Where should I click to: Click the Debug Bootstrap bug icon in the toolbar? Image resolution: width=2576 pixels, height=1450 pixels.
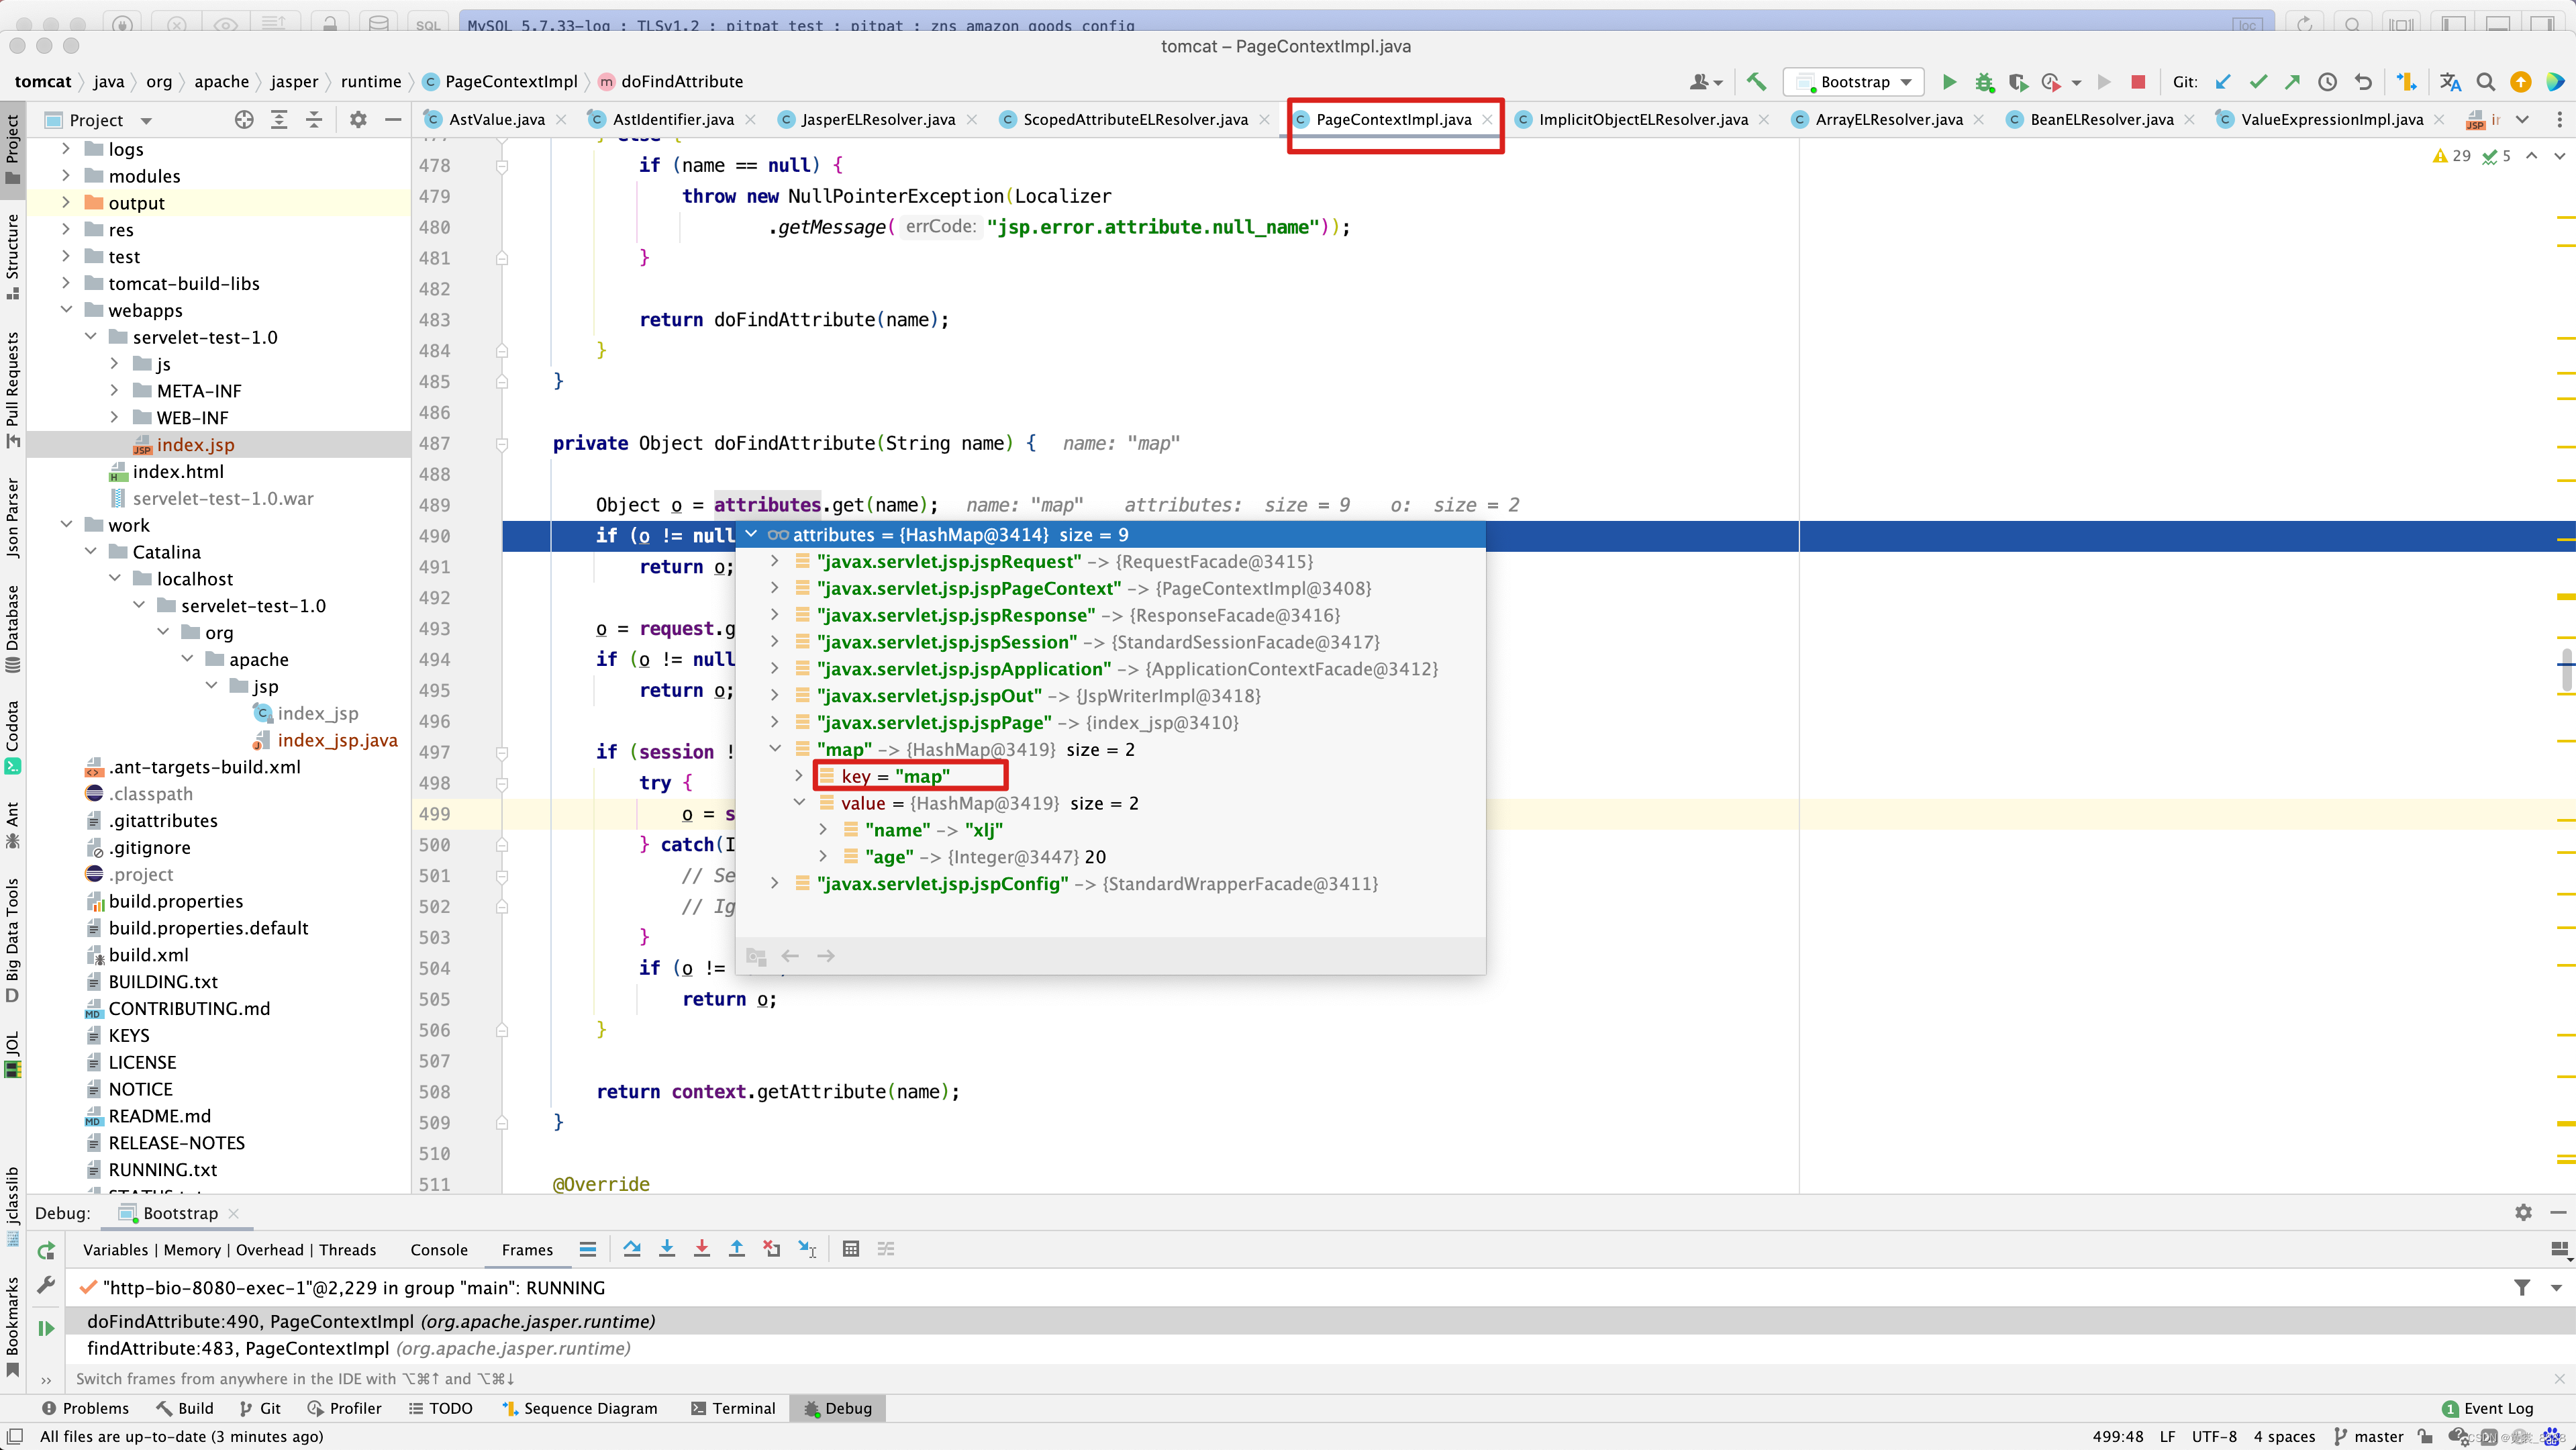[1984, 82]
